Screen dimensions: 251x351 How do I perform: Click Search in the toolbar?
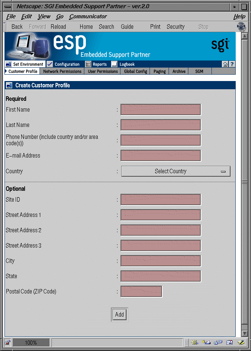pos(106,27)
